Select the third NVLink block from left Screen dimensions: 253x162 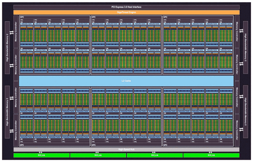(155, 155)
